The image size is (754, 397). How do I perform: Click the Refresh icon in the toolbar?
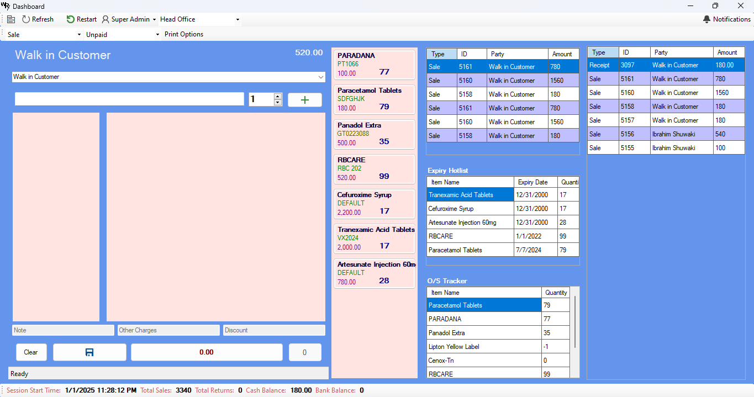26,19
